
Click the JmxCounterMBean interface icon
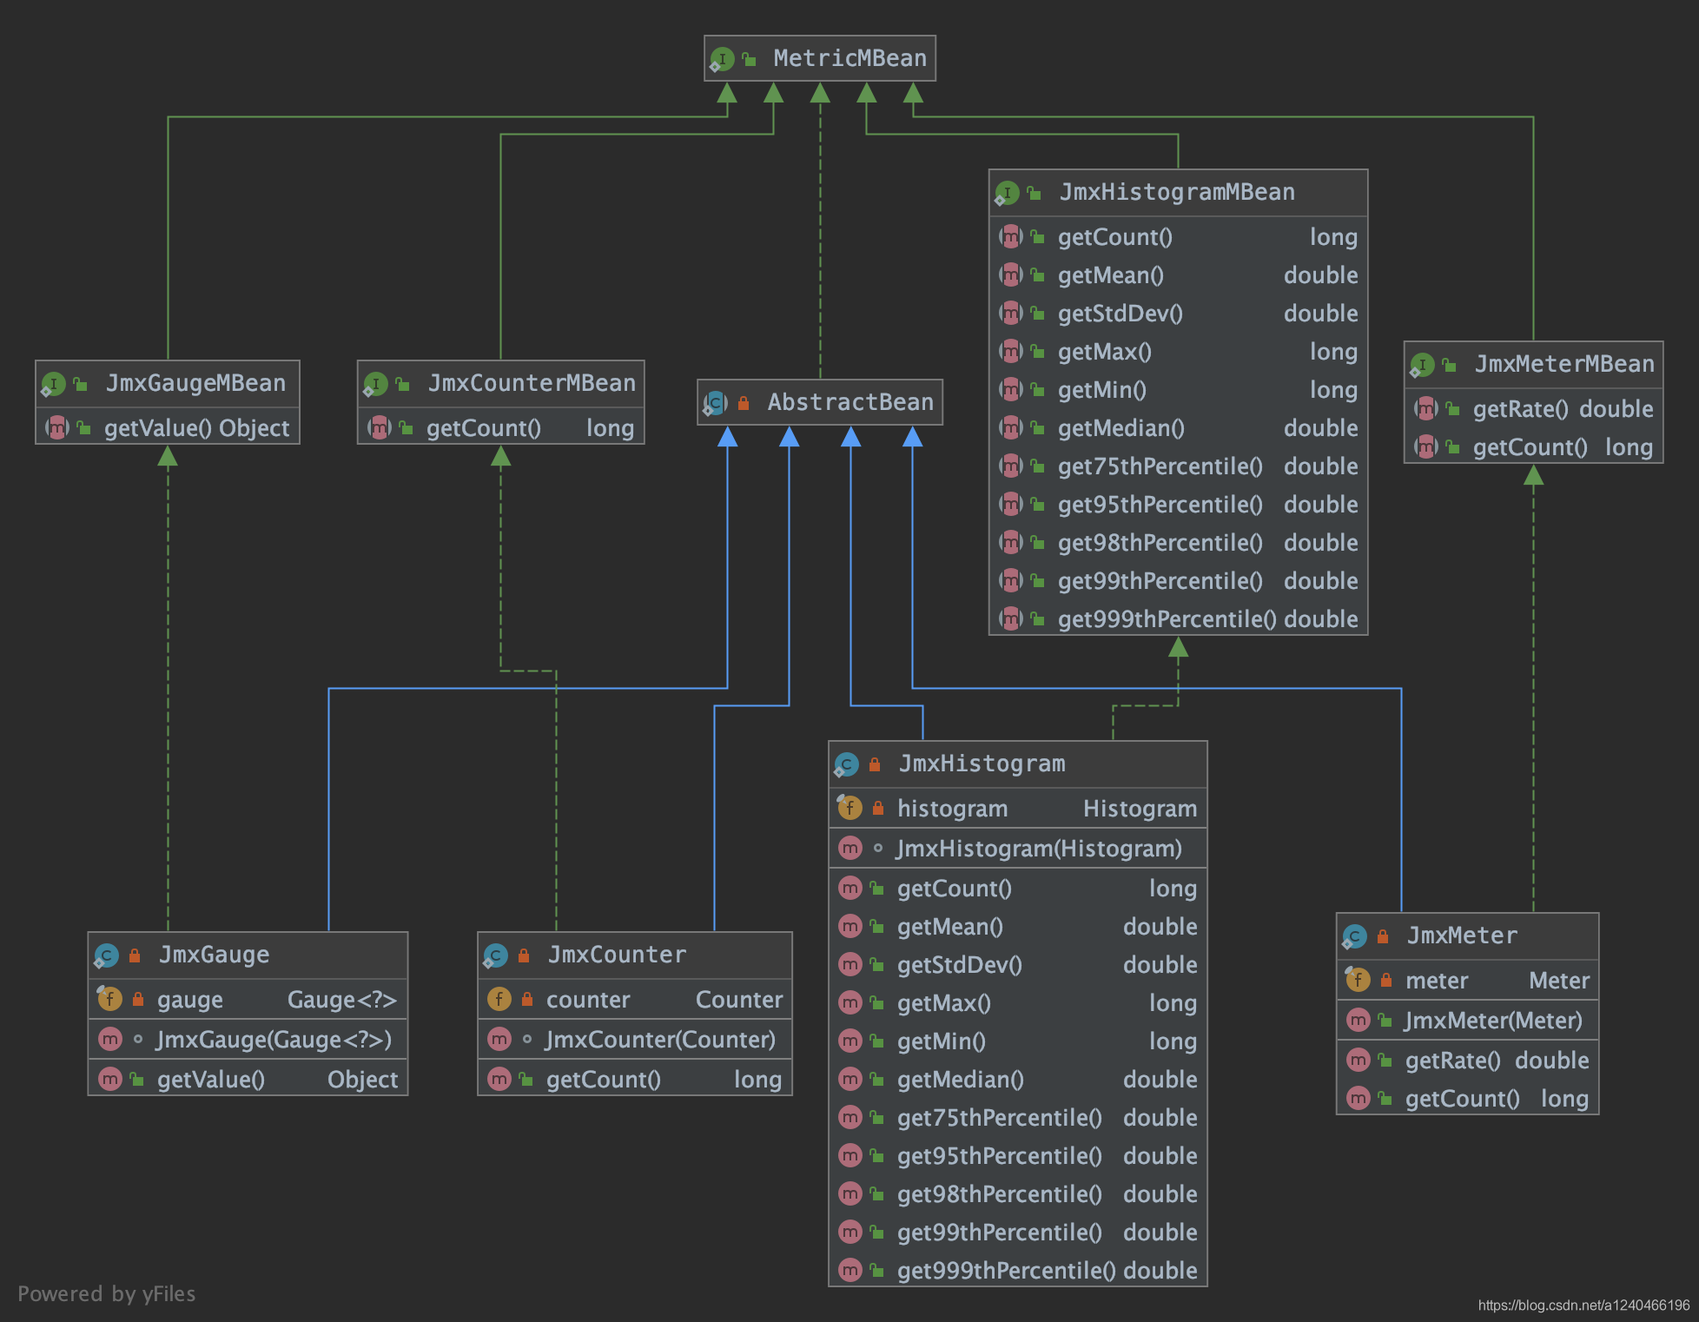click(x=376, y=383)
